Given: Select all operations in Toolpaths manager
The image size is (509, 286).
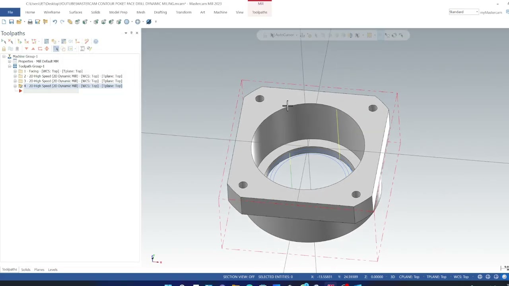Looking at the screenshot, I should tap(4, 41).
